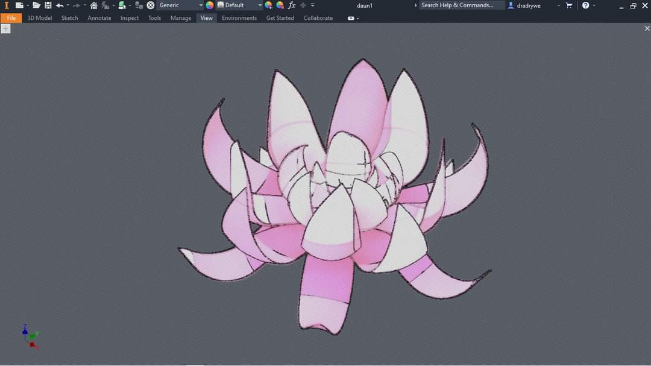Toggle the ribbon display state button

(x=351, y=18)
